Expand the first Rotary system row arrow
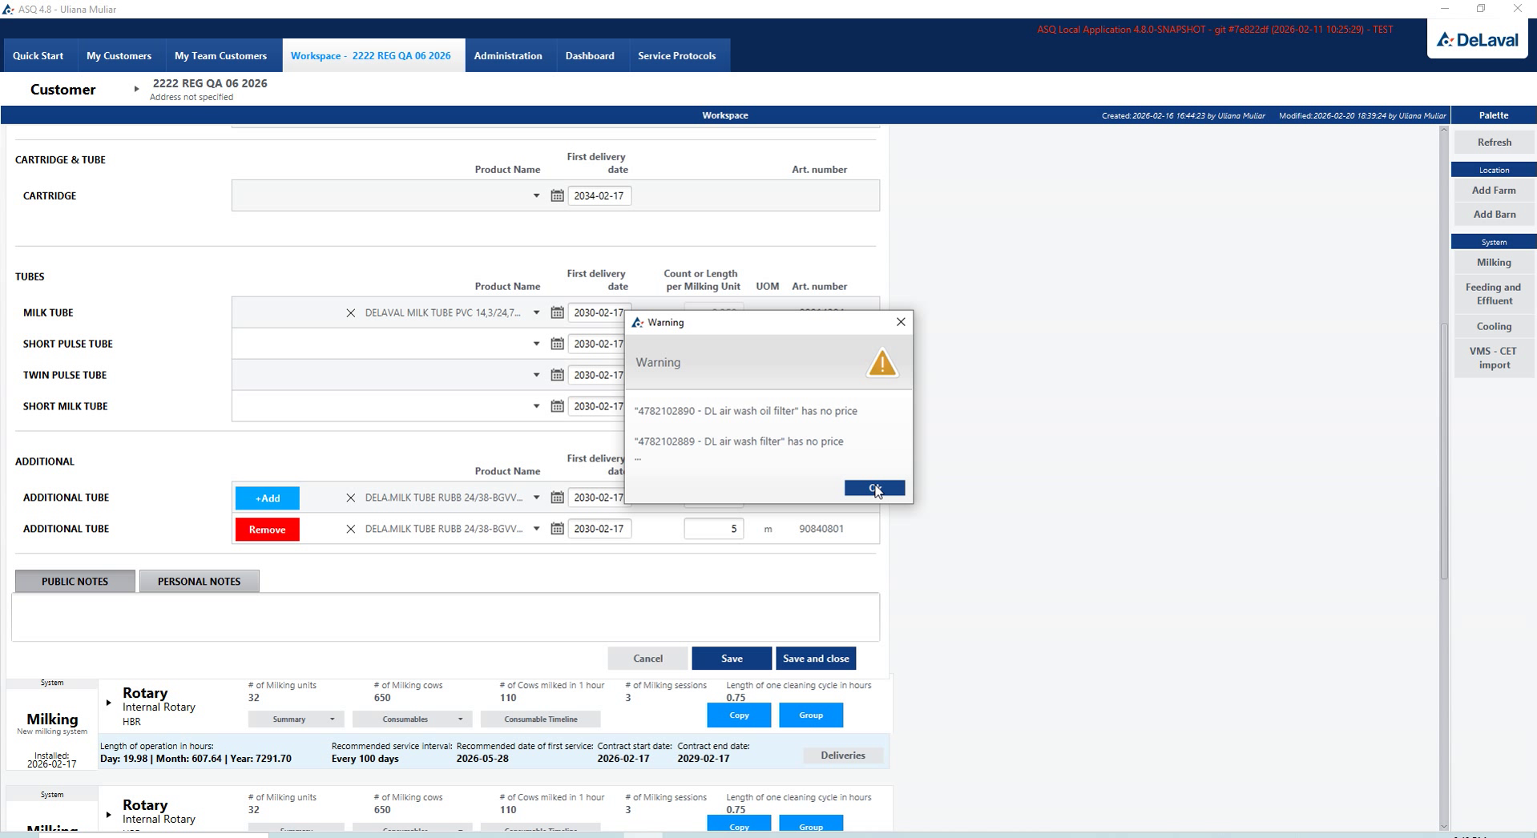The height and width of the screenshot is (838, 1537). coord(108,703)
